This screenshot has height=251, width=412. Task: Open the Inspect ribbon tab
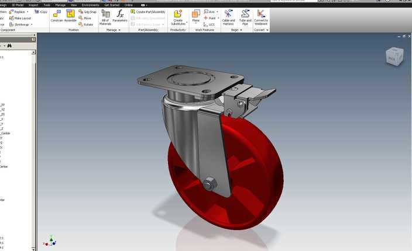[33, 5]
